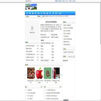This screenshot has width=101, height=101.
Task: Click the more link in bottom-right list header
Action: coord(61,87)
